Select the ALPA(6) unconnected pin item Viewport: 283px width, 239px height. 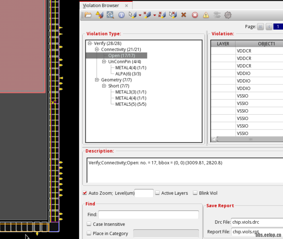tap(128, 74)
